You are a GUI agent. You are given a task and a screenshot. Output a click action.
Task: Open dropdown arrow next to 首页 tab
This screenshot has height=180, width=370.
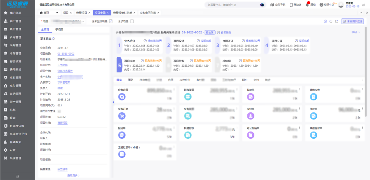[x=57, y=13]
